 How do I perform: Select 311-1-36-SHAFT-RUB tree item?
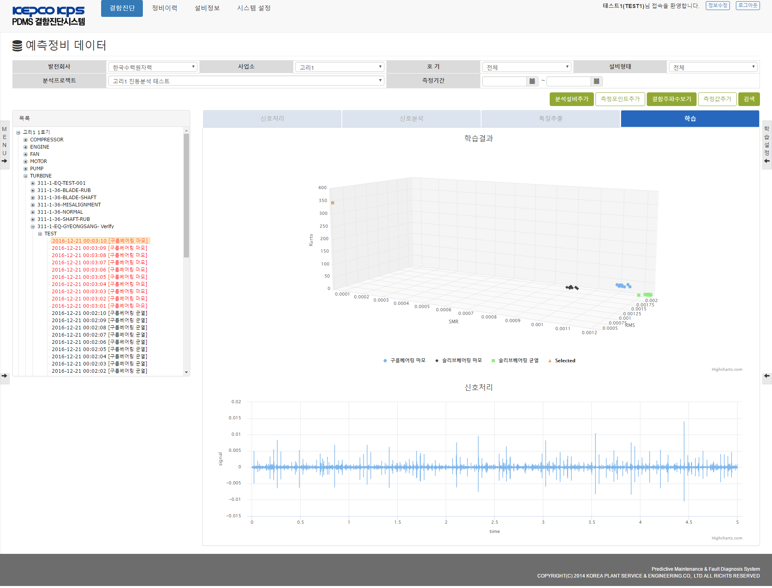click(63, 219)
